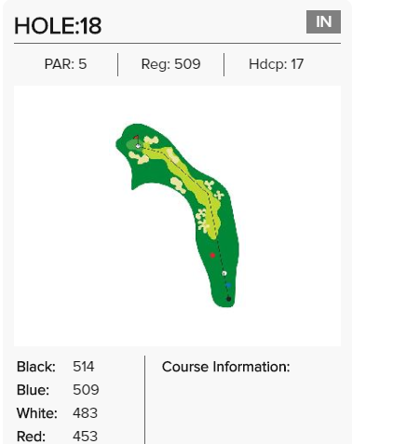Select the black tee marker on the map
The width and height of the screenshot is (393, 444).
point(229,299)
